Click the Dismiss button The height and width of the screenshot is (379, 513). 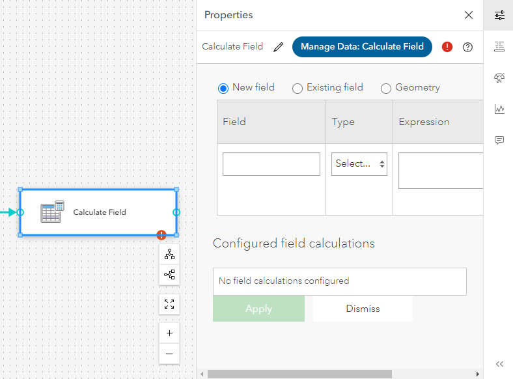click(363, 309)
